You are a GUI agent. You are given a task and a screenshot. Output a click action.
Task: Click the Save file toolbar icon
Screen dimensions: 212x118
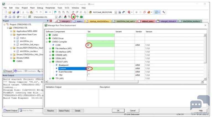pyautogui.click(x=14, y=12)
